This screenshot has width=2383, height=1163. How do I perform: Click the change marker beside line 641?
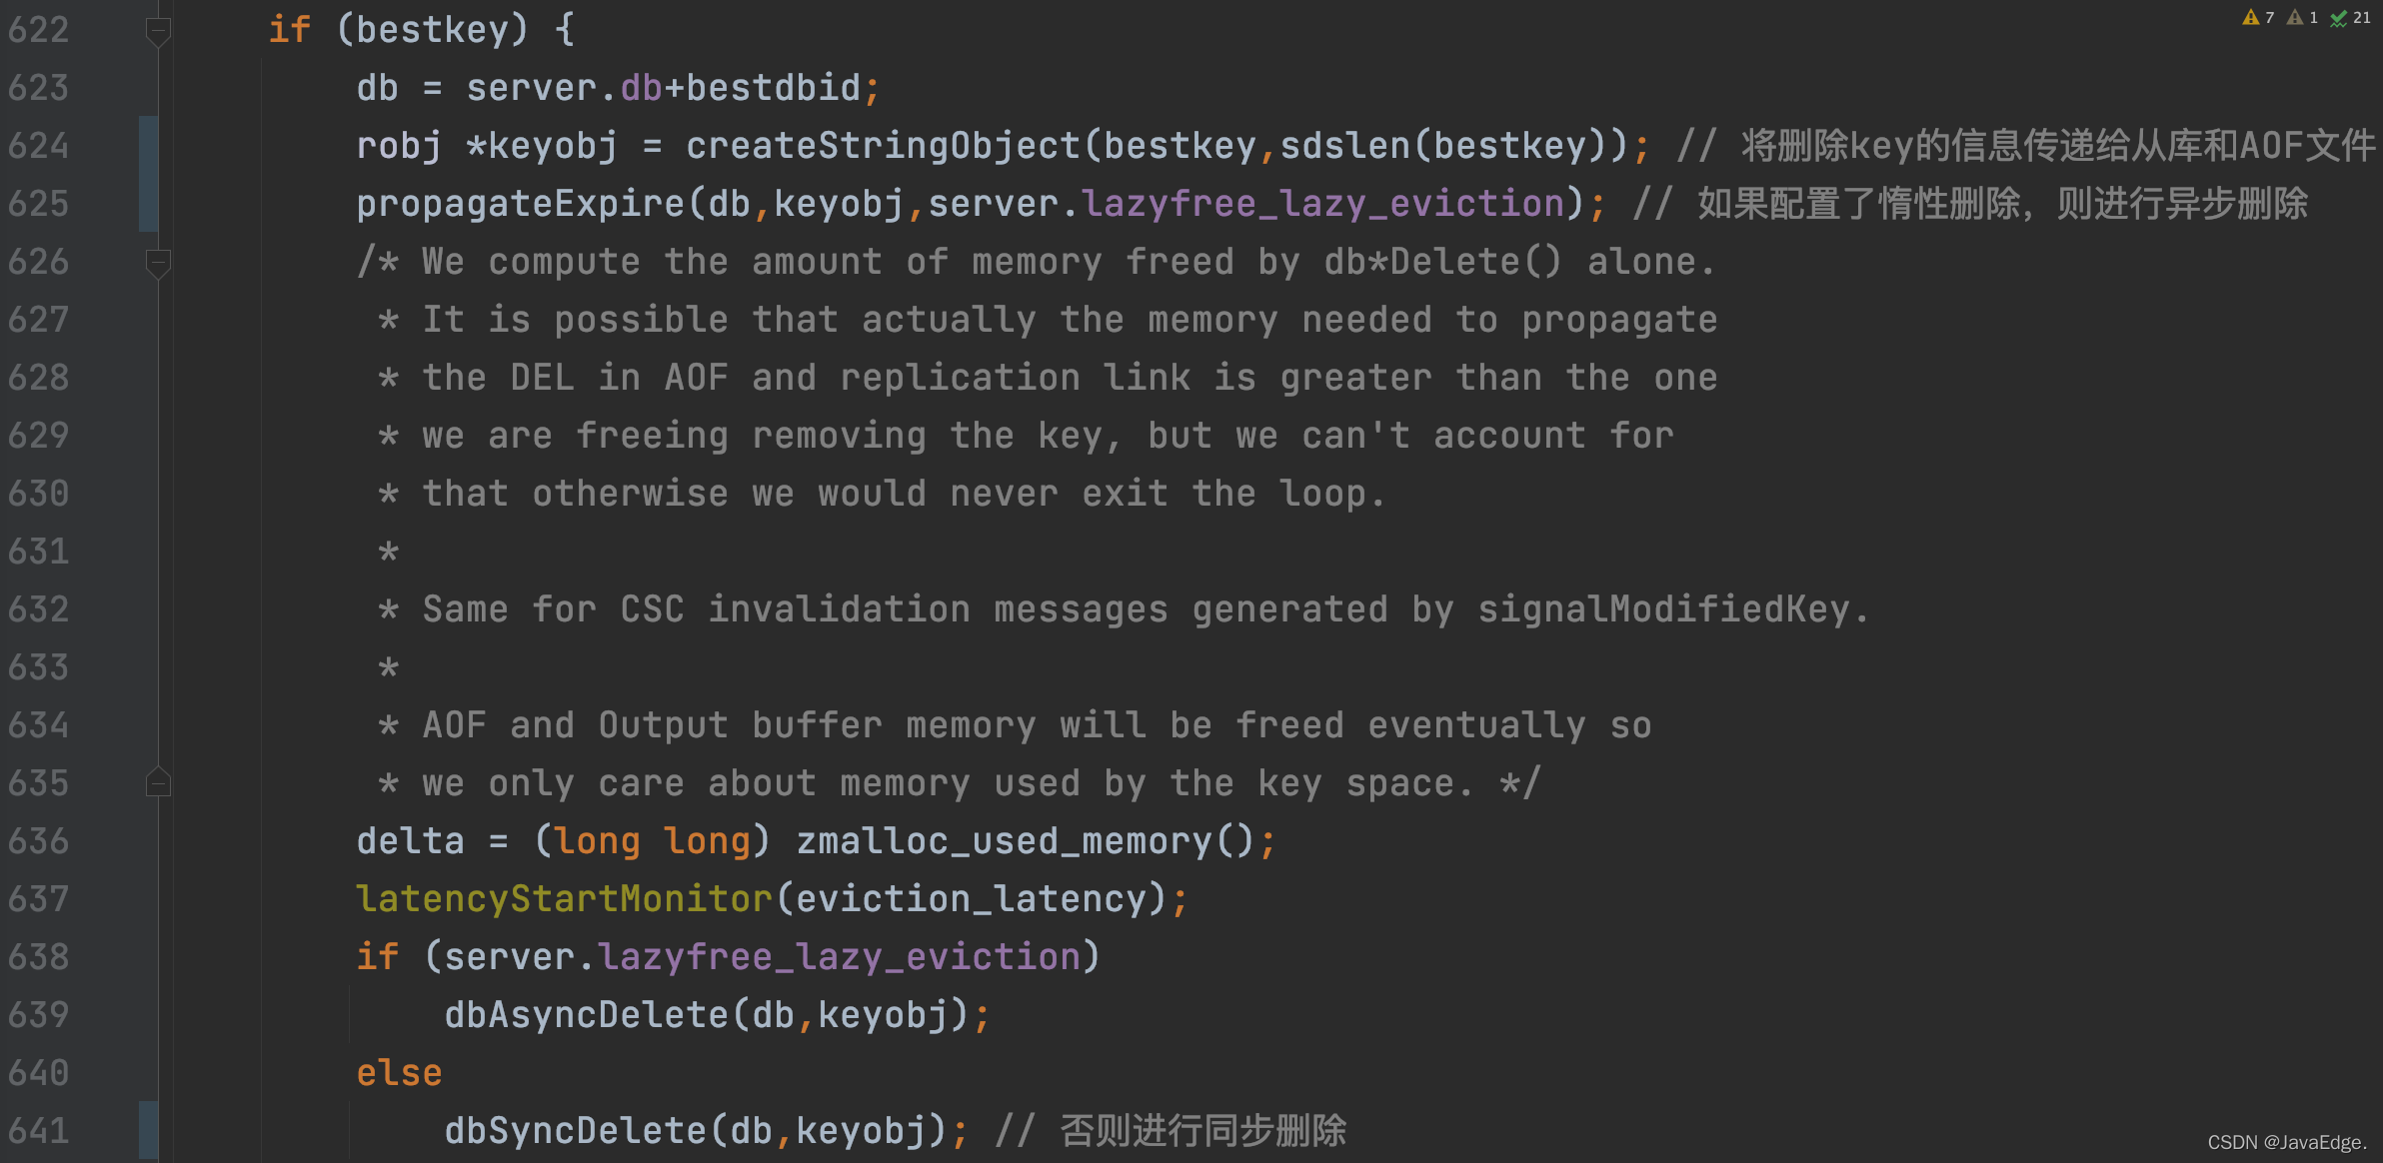[148, 1131]
